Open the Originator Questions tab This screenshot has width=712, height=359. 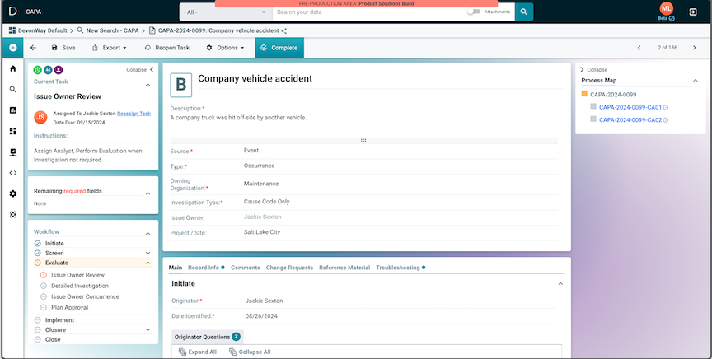click(x=208, y=337)
